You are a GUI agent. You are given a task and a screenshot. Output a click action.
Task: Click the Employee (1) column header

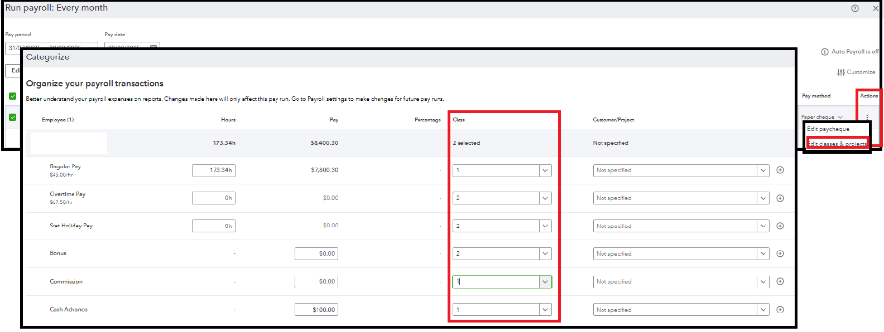58,120
